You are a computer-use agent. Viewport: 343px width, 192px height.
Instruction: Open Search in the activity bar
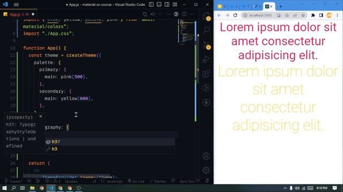coord(206,30)
